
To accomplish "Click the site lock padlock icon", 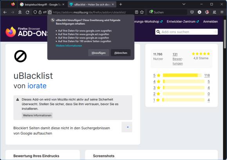I will point(40,12).
